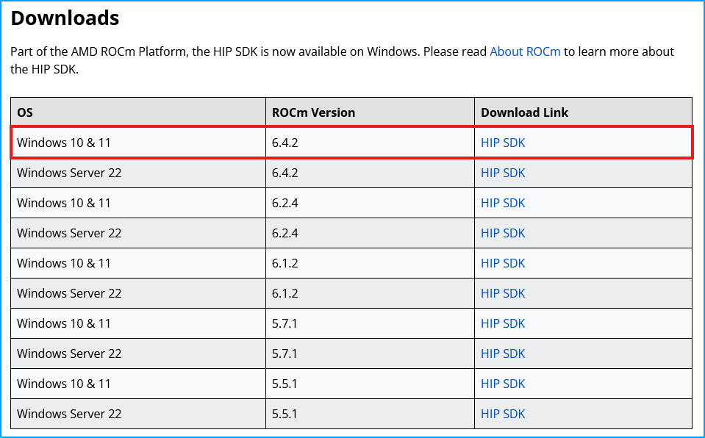Download HIP SDK 6.2.4 for Windows 10 & 11
The width and height of the screenshot is (705, 438).
[x=503, y=203]
